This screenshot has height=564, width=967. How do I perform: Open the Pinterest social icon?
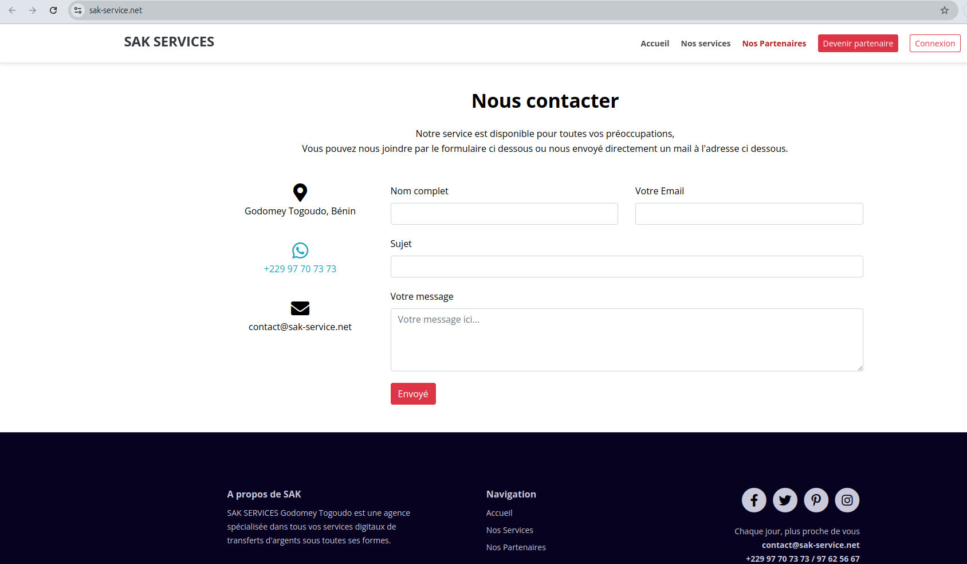(816, 500)
